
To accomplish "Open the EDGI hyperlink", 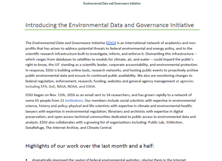I will click(111, 43).
